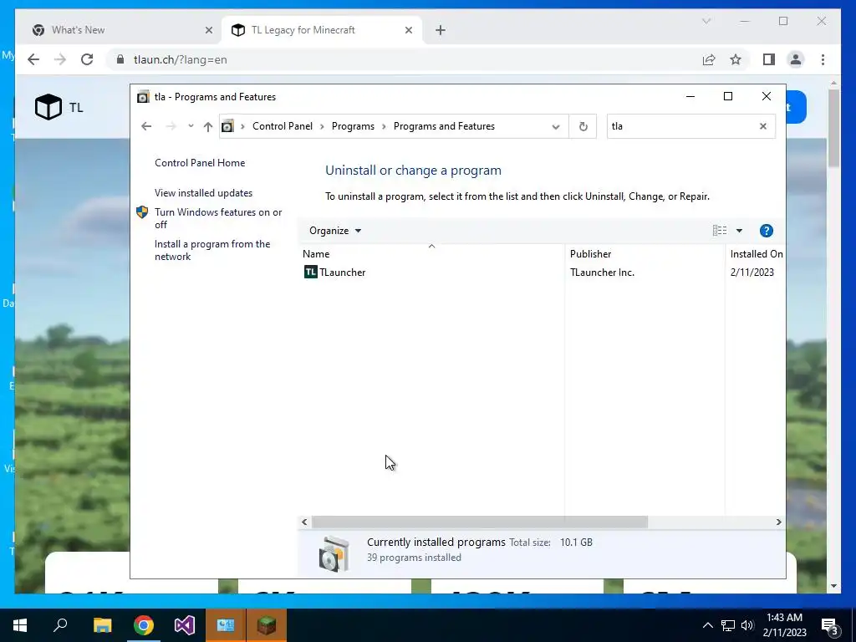The width and height of the screenshot is (856, 642).
Task: Click the horizontal scrollbar thumb in program list
Action: click(479, 522)
